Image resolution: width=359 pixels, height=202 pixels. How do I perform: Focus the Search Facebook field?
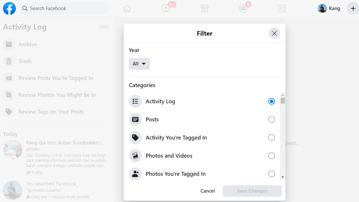pyautogui.click(x=64, y=8)
